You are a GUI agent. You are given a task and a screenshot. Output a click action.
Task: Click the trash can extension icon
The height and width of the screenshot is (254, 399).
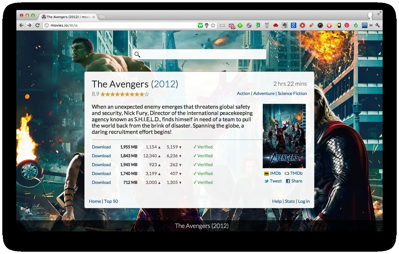click(x=267, y=25)
